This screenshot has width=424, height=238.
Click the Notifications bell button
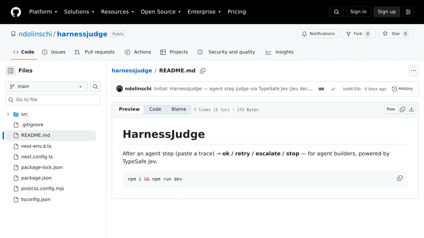pyautogui.click(x=318, y=34)
